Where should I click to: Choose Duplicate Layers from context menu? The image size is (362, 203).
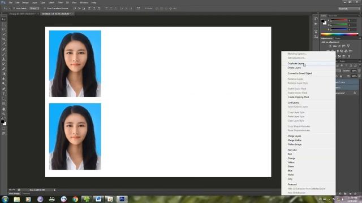click(308, 64)
